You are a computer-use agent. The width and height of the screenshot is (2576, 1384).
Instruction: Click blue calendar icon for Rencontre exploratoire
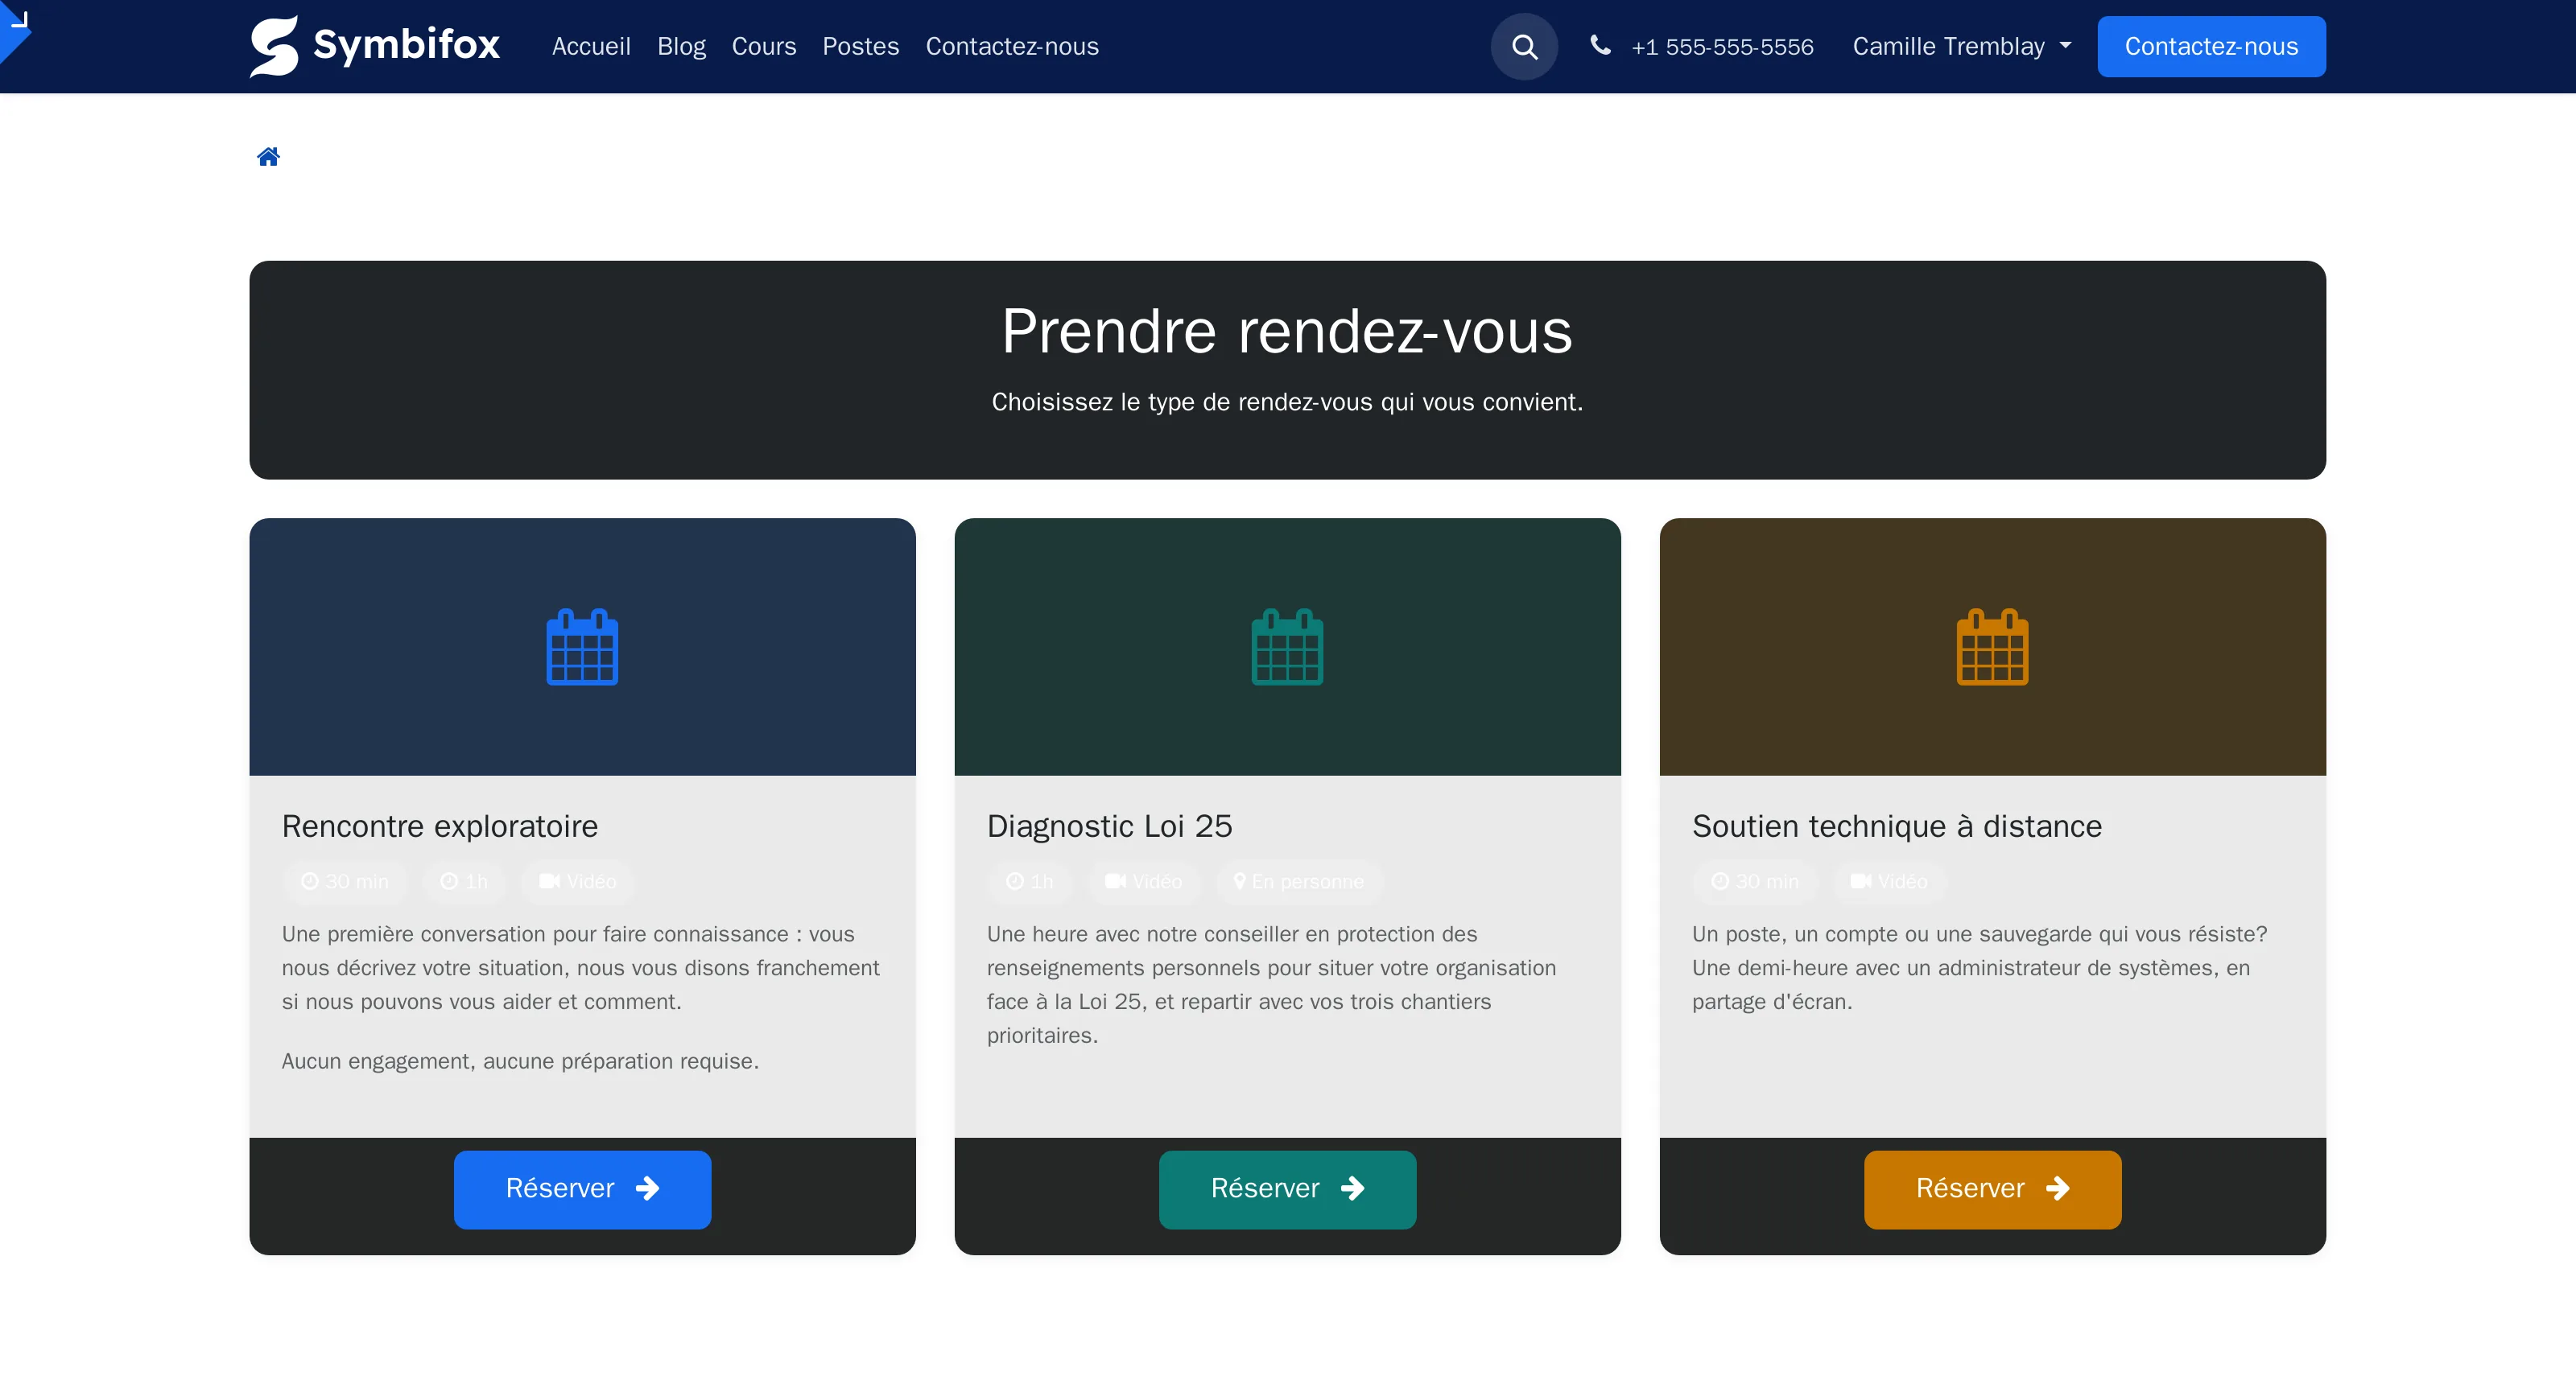coord(582,646)
